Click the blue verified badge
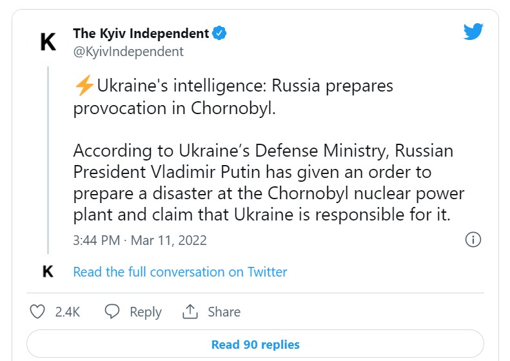The image size is (510, 361). (221, 34)
